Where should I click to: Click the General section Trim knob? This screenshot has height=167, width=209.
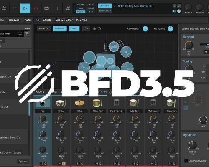point(189,45)
